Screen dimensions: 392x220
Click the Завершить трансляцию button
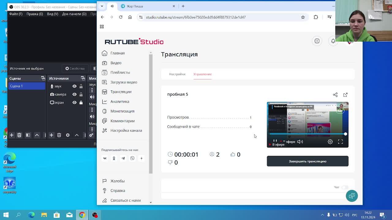[x=307, y=161]
